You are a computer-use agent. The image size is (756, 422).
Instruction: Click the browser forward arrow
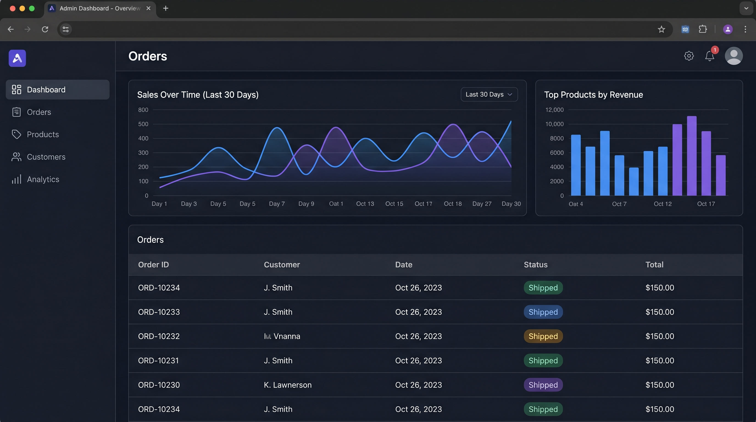click(27, 29)
